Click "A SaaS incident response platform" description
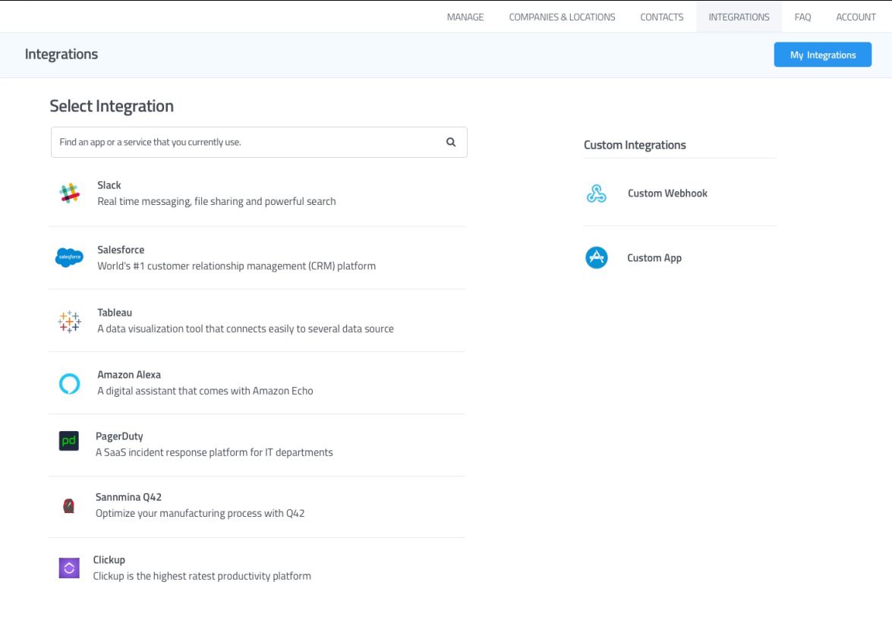The image size is (892, 620). [215, 452]
